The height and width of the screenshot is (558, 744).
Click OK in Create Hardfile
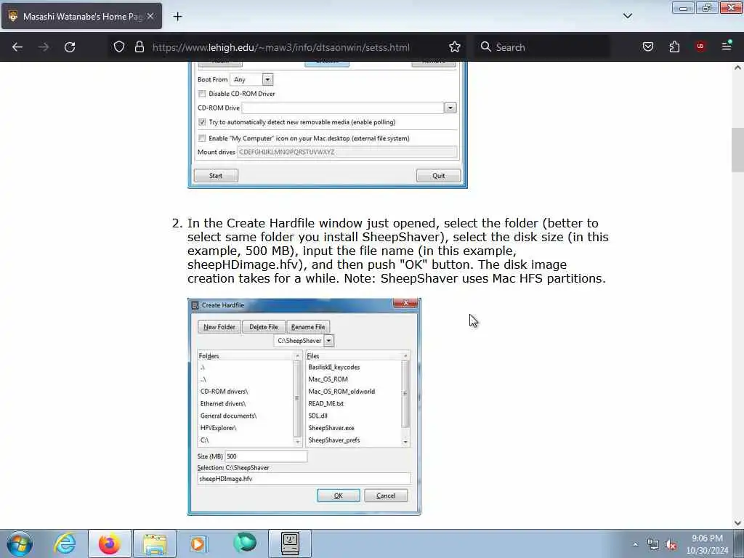pyautogui.click(x=339, y=496)
